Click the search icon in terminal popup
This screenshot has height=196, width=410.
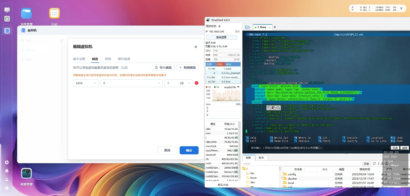(x=278, y=108)
